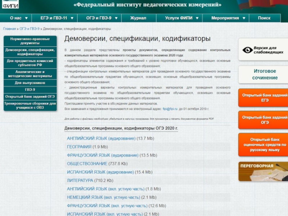Download АНГЛИЙСКИЙ ЯЗЫК (вкл. устную часть)
This screenshot has width=288, height=216.
pos(105,189)
